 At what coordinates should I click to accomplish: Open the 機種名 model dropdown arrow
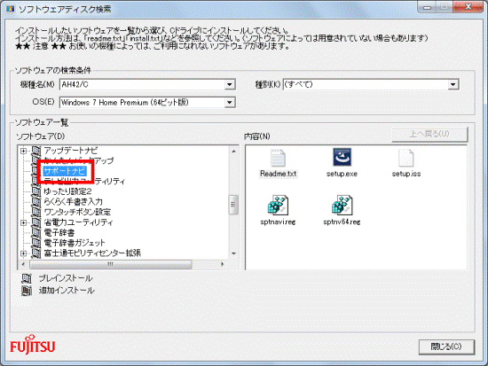[230, 84]
